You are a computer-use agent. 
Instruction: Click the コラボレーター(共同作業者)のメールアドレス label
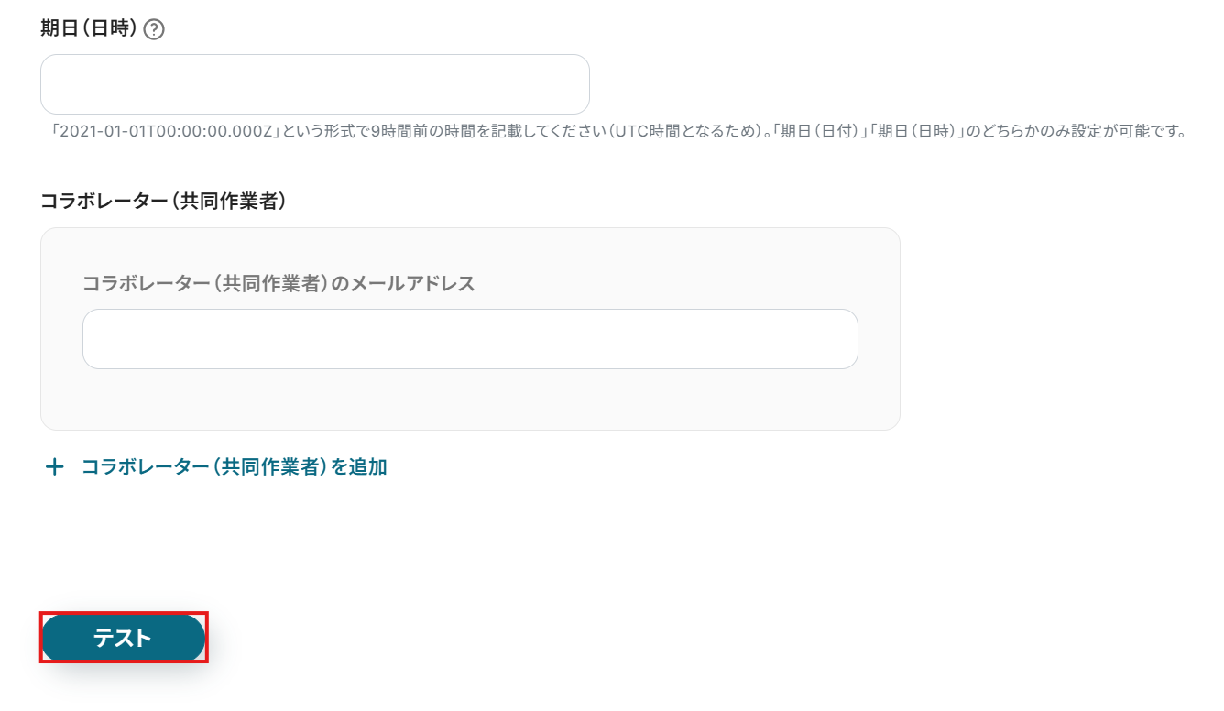(279, 283)
